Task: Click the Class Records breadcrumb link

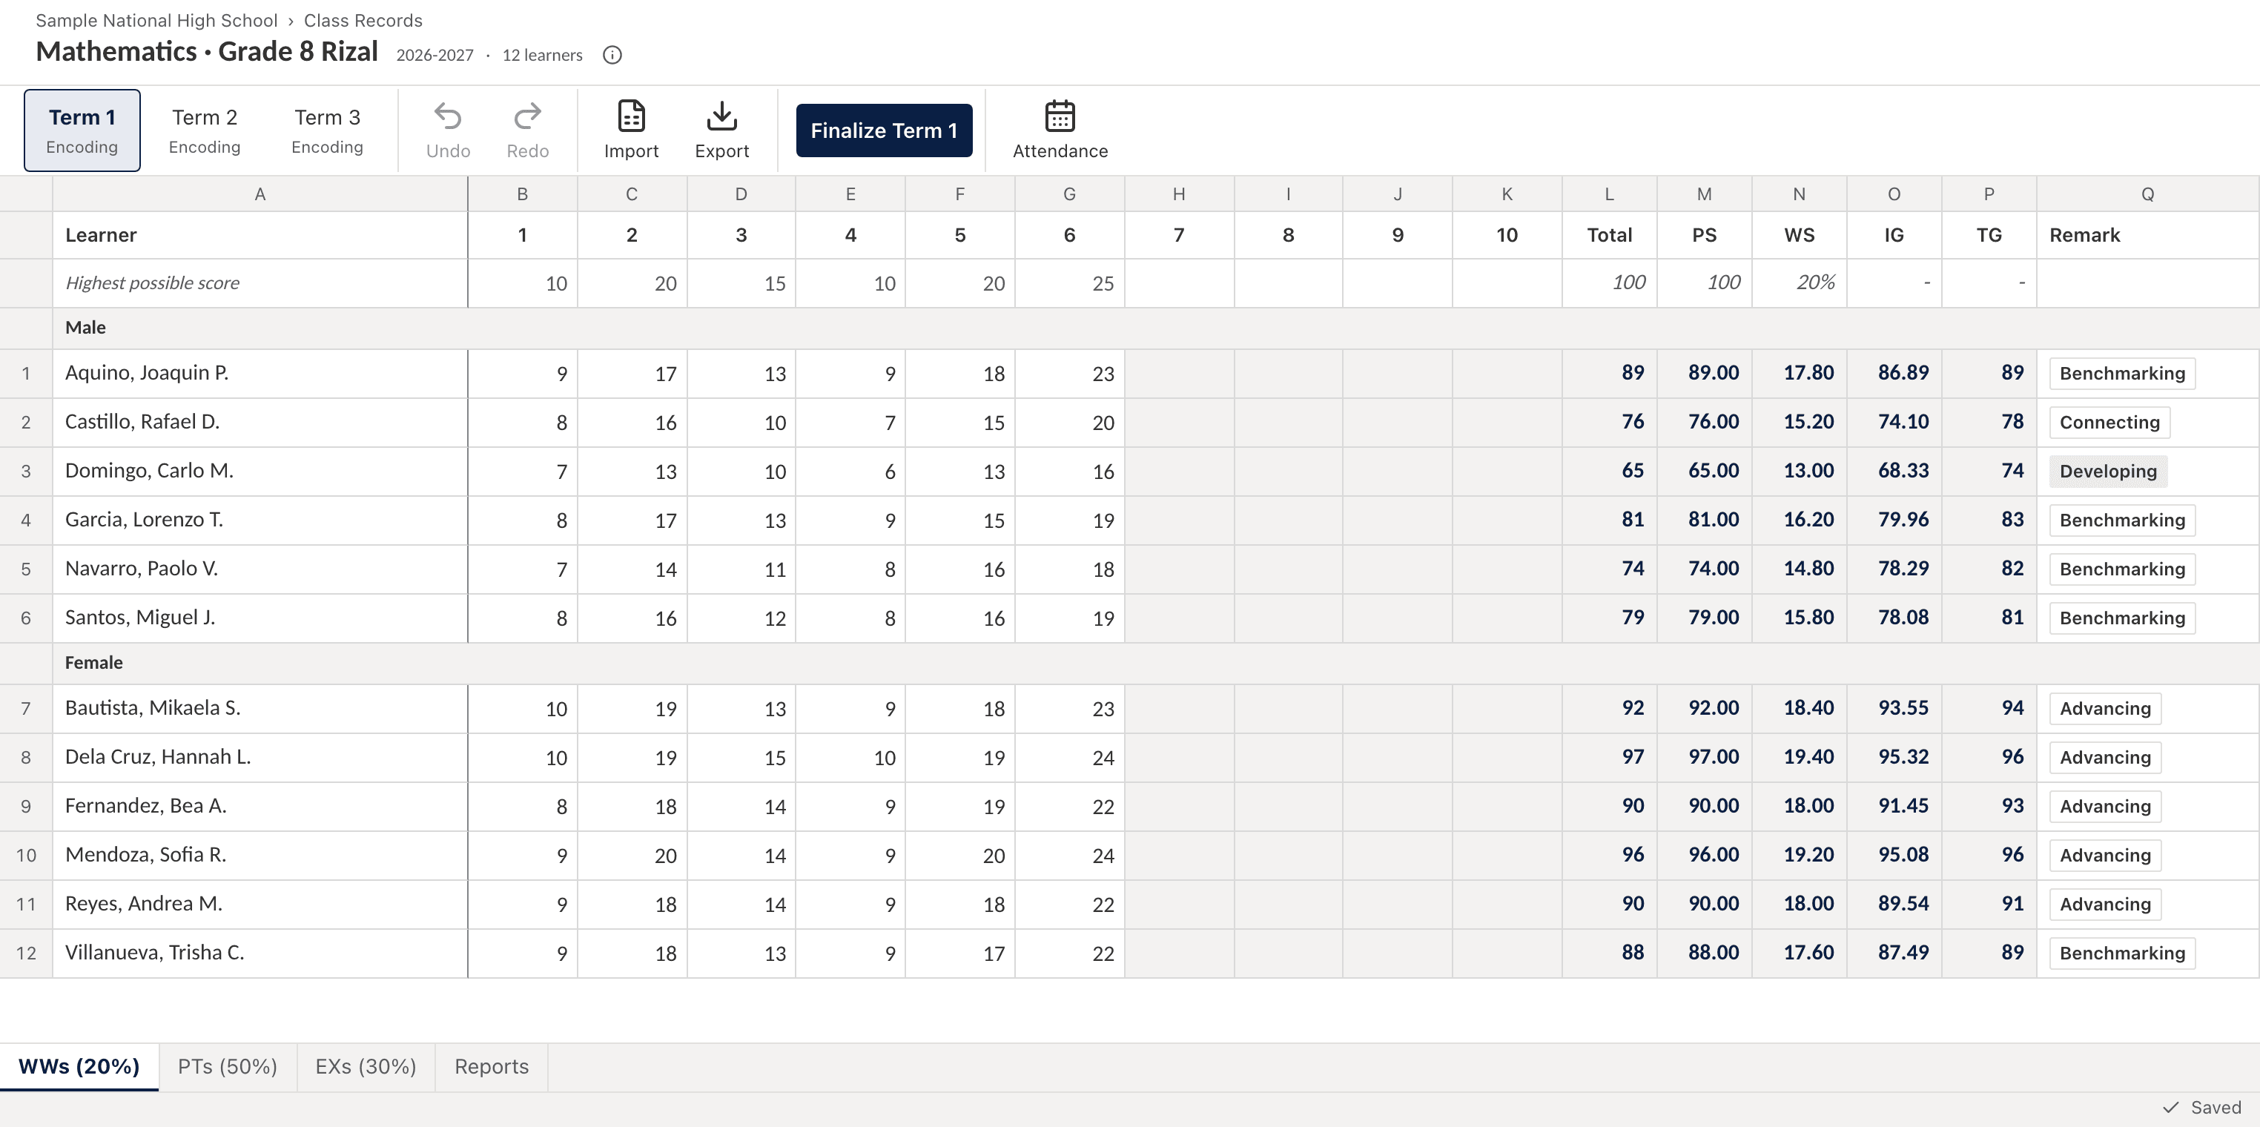Action: (363, 20)
